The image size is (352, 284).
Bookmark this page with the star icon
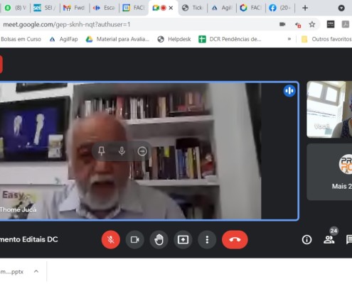click(x=312, y=24)
